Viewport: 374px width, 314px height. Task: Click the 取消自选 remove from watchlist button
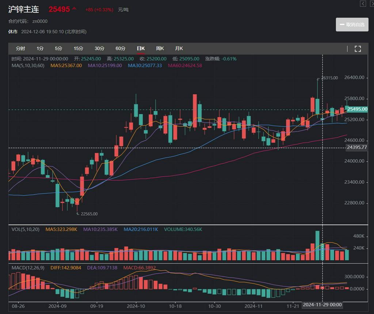352,24
